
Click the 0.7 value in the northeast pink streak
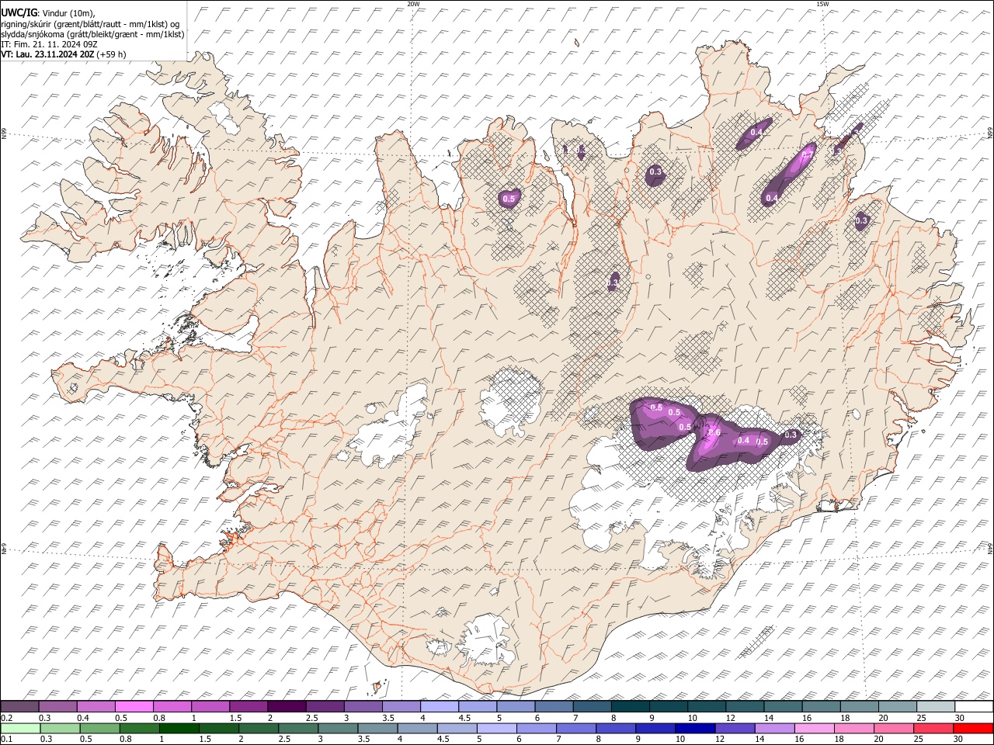click(806, 155)
